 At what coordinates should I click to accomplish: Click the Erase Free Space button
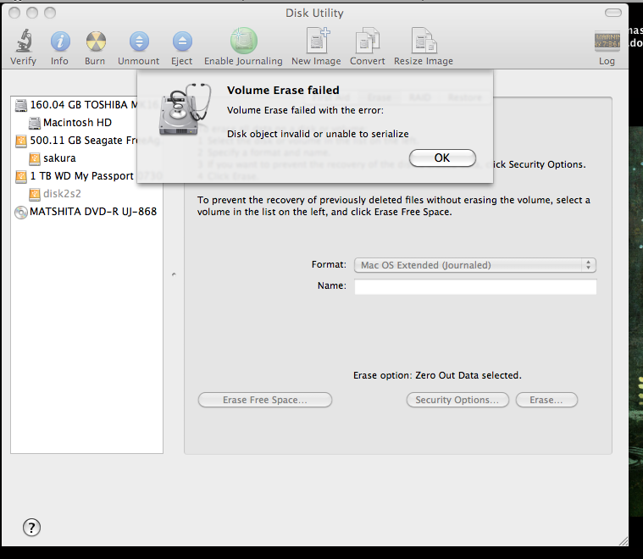coord(265,400)
